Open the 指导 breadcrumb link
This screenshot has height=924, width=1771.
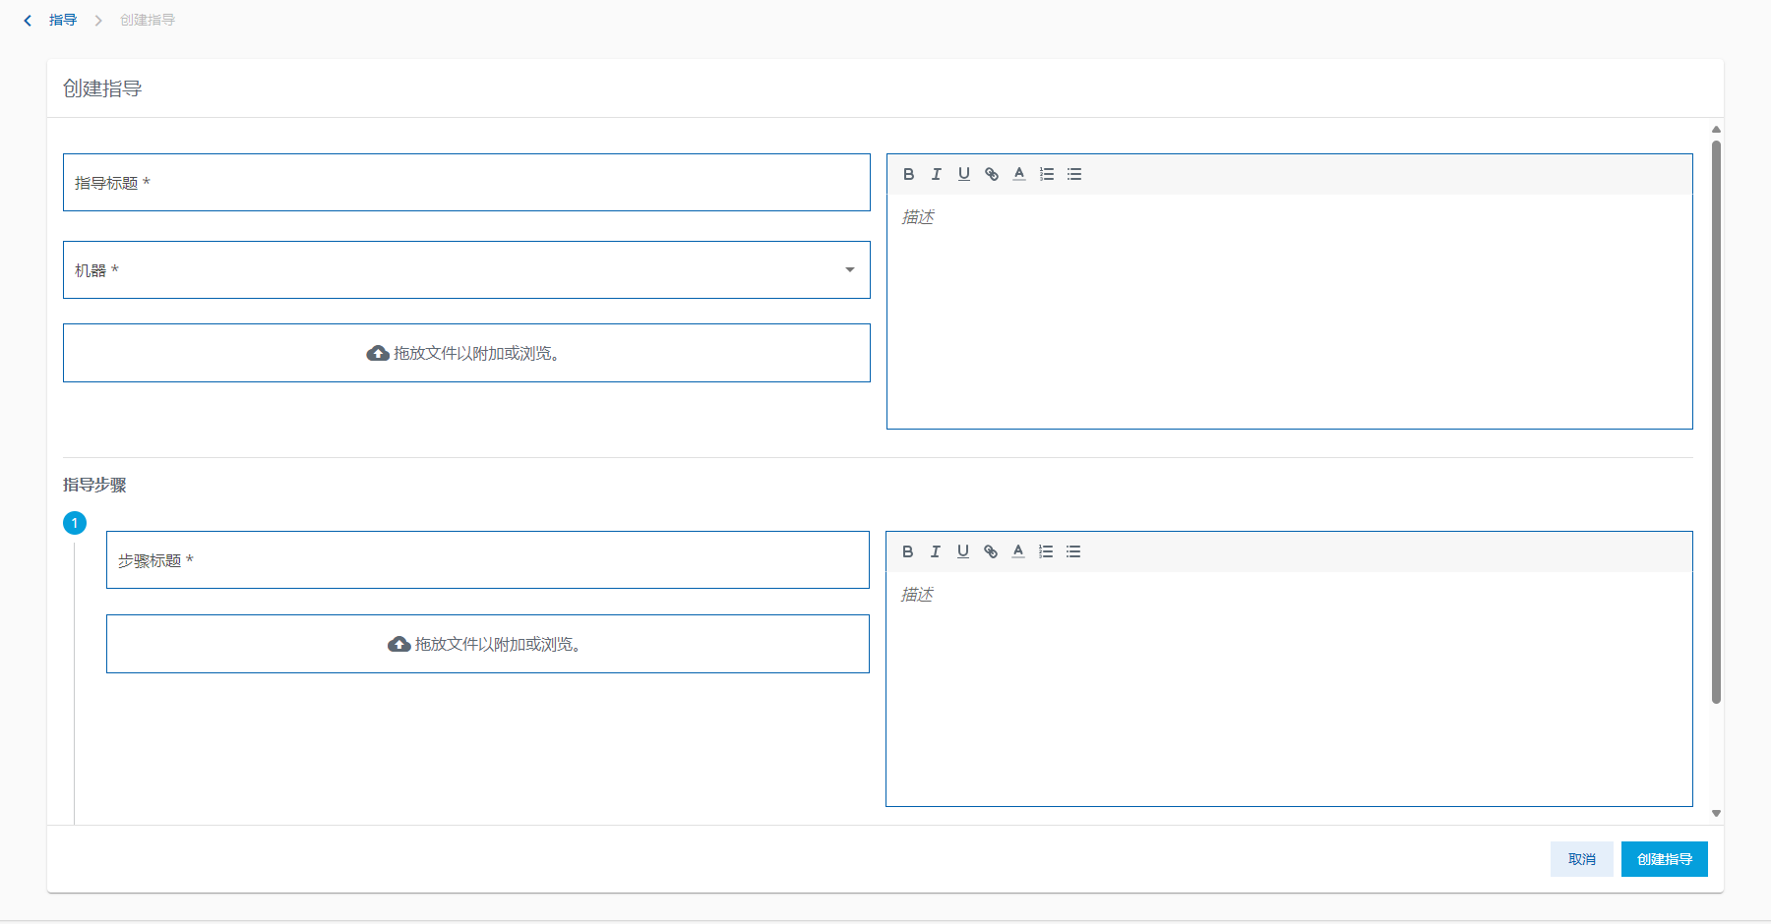click(63, 20)
